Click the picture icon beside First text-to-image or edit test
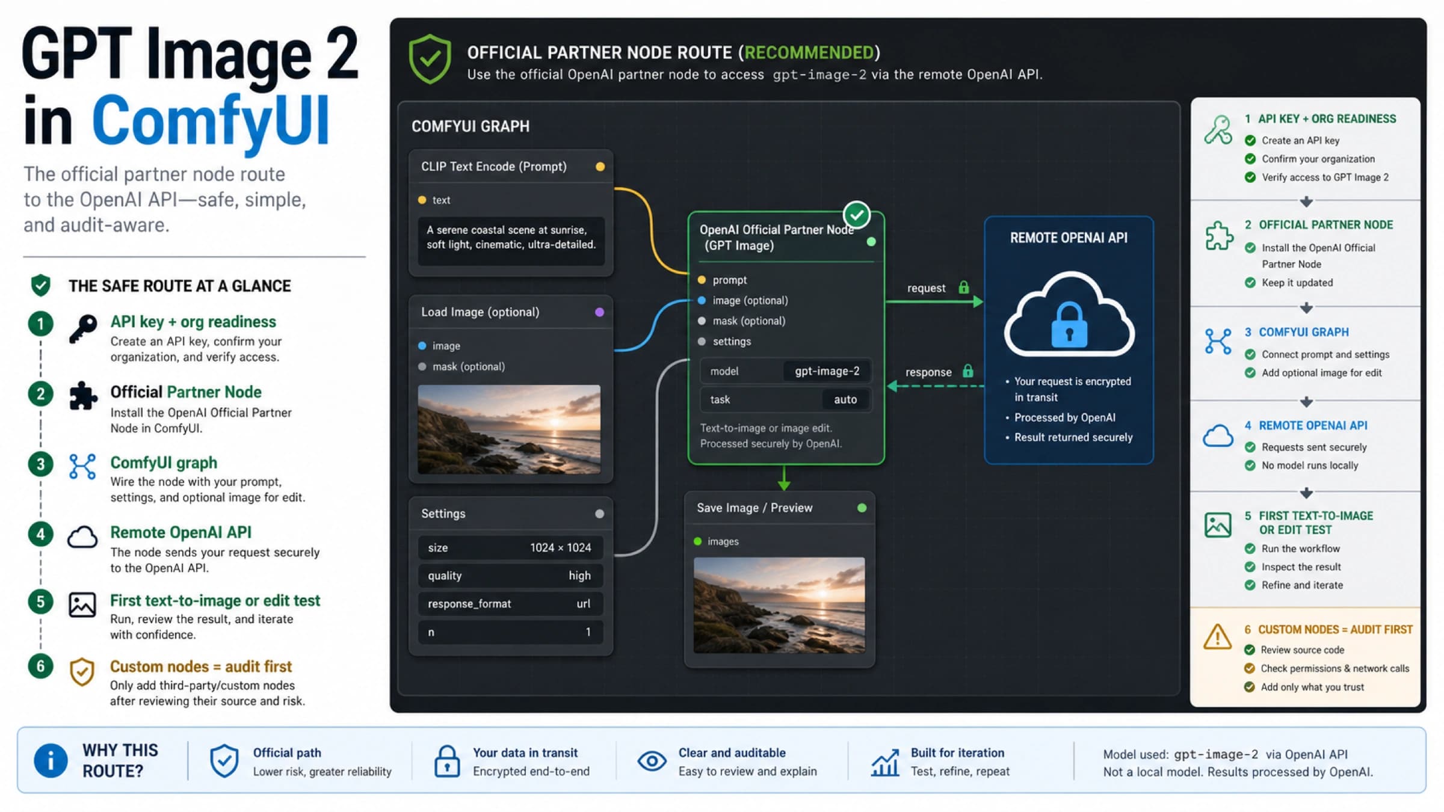The height and width of the screenshot is (812, 1444). pos(82,604)
